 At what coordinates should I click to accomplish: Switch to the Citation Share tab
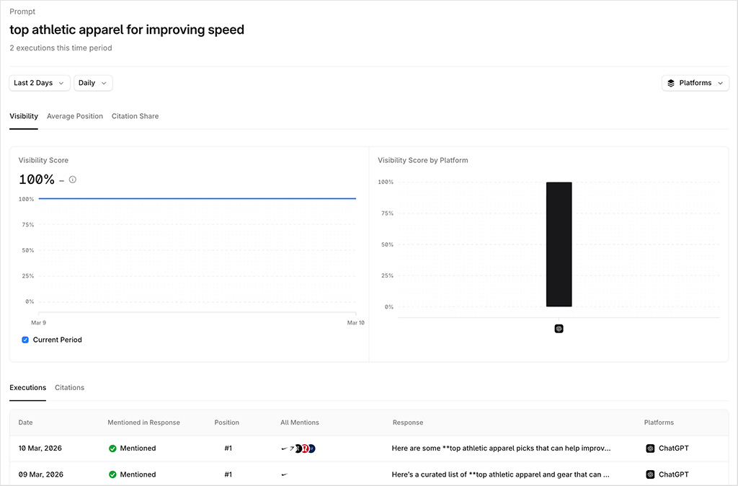[x=135, y=116]
